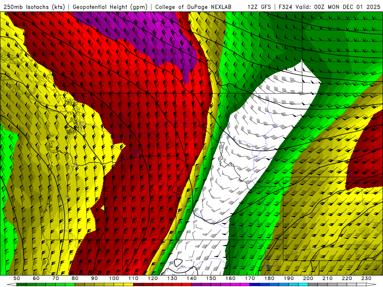
Task: Click the 130 knot legend label
Action: click(172, 278)
